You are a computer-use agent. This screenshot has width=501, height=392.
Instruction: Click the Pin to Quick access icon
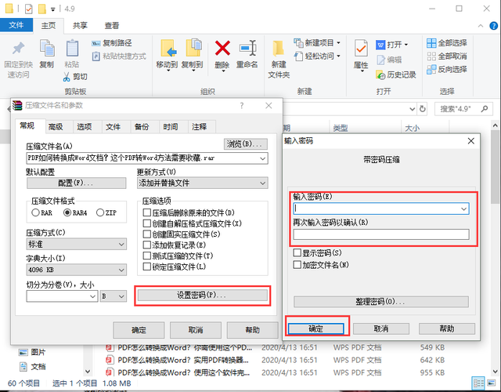coord(18,48)
